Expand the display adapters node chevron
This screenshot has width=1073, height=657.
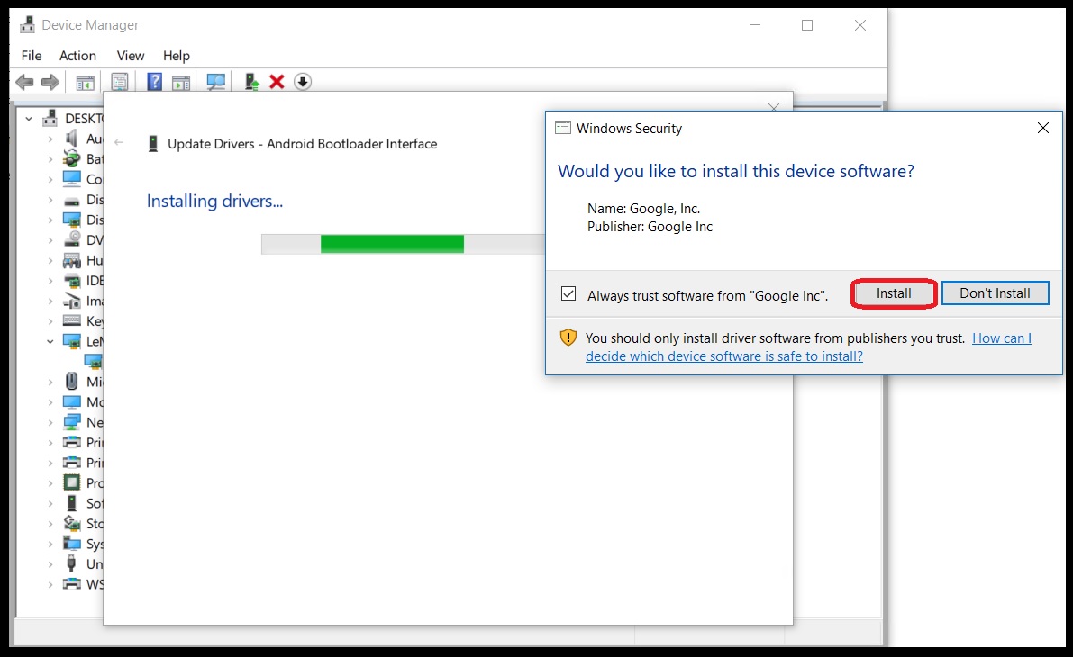click(x=50, y=220)
